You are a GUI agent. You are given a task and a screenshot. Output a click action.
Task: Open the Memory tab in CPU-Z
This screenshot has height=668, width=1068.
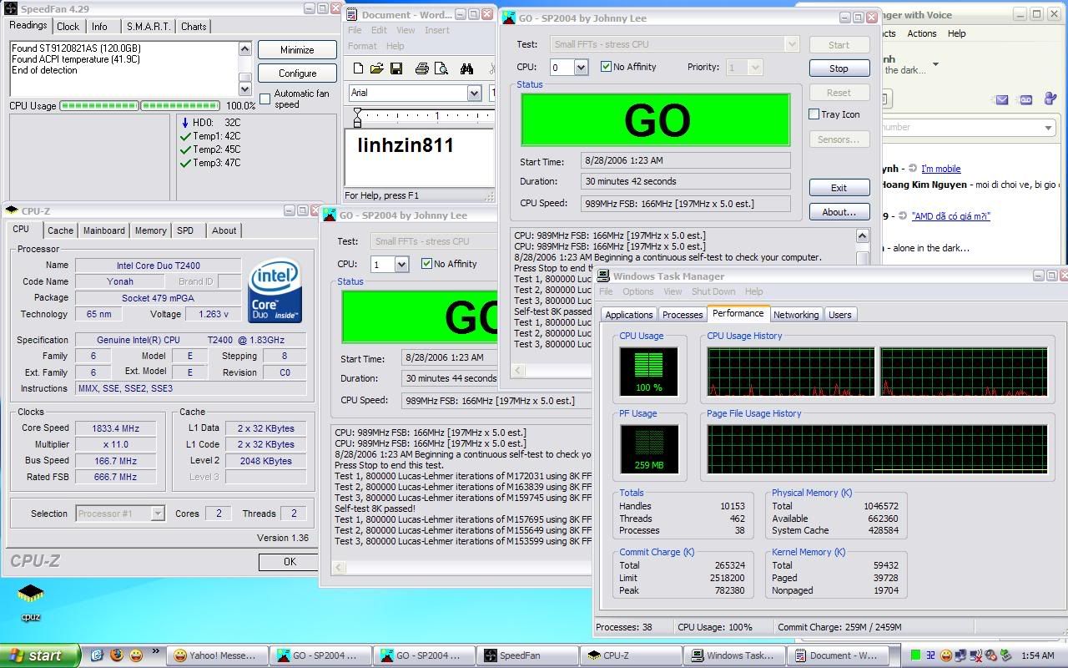point(150,230)
